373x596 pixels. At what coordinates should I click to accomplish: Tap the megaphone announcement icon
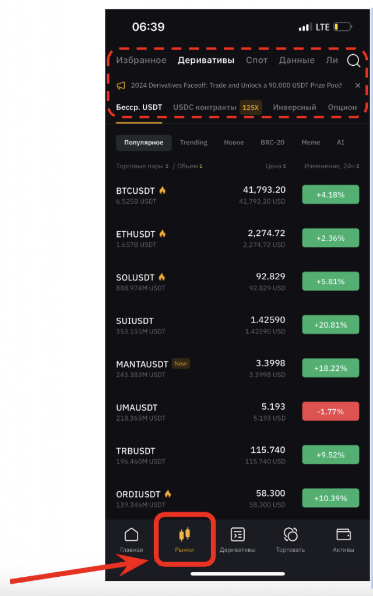click(121, 86)
